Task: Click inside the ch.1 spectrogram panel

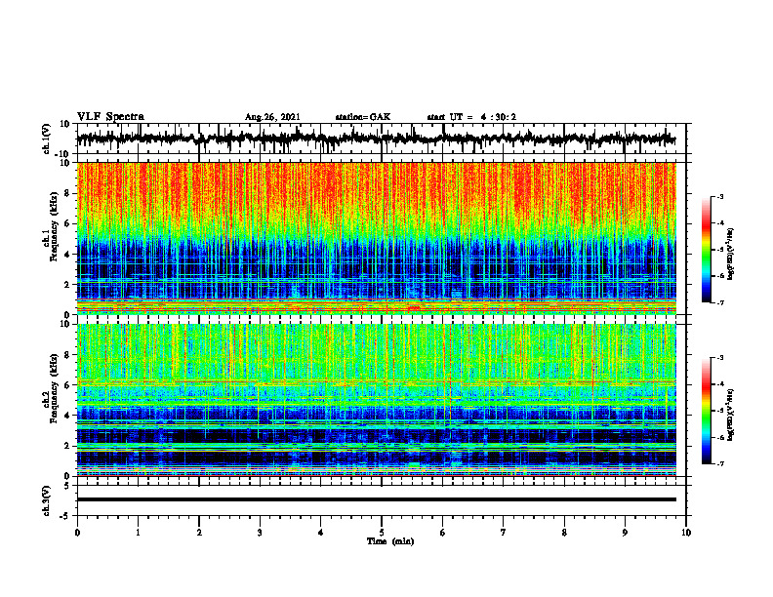Action: pyautogui.click(x=376, y=238)
